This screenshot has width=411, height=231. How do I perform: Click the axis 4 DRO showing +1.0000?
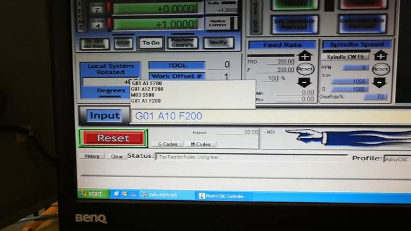click(x=155, y=24)
